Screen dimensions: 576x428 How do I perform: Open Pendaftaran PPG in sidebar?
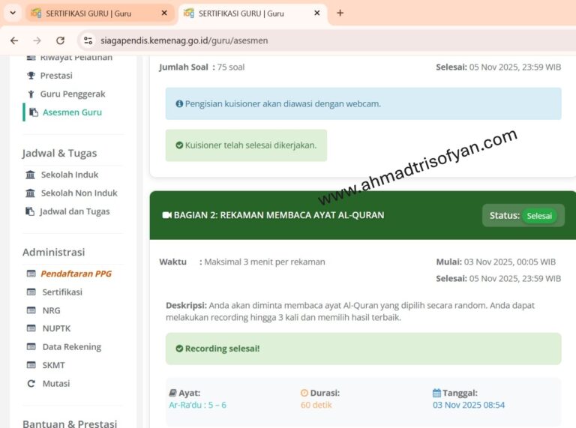tap(76, 274)
